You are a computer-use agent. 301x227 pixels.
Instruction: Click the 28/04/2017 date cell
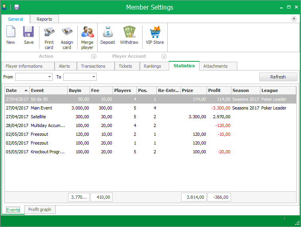pyautogui.click(x=17, y=125)
